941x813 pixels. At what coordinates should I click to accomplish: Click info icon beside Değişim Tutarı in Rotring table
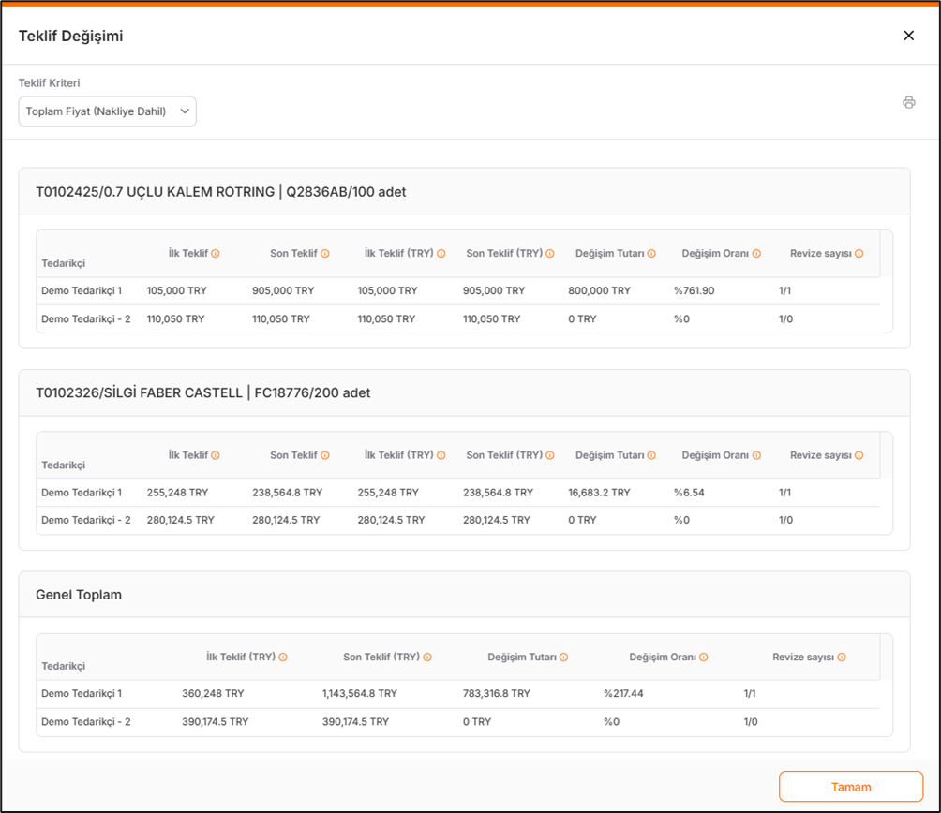coord(651,254)
